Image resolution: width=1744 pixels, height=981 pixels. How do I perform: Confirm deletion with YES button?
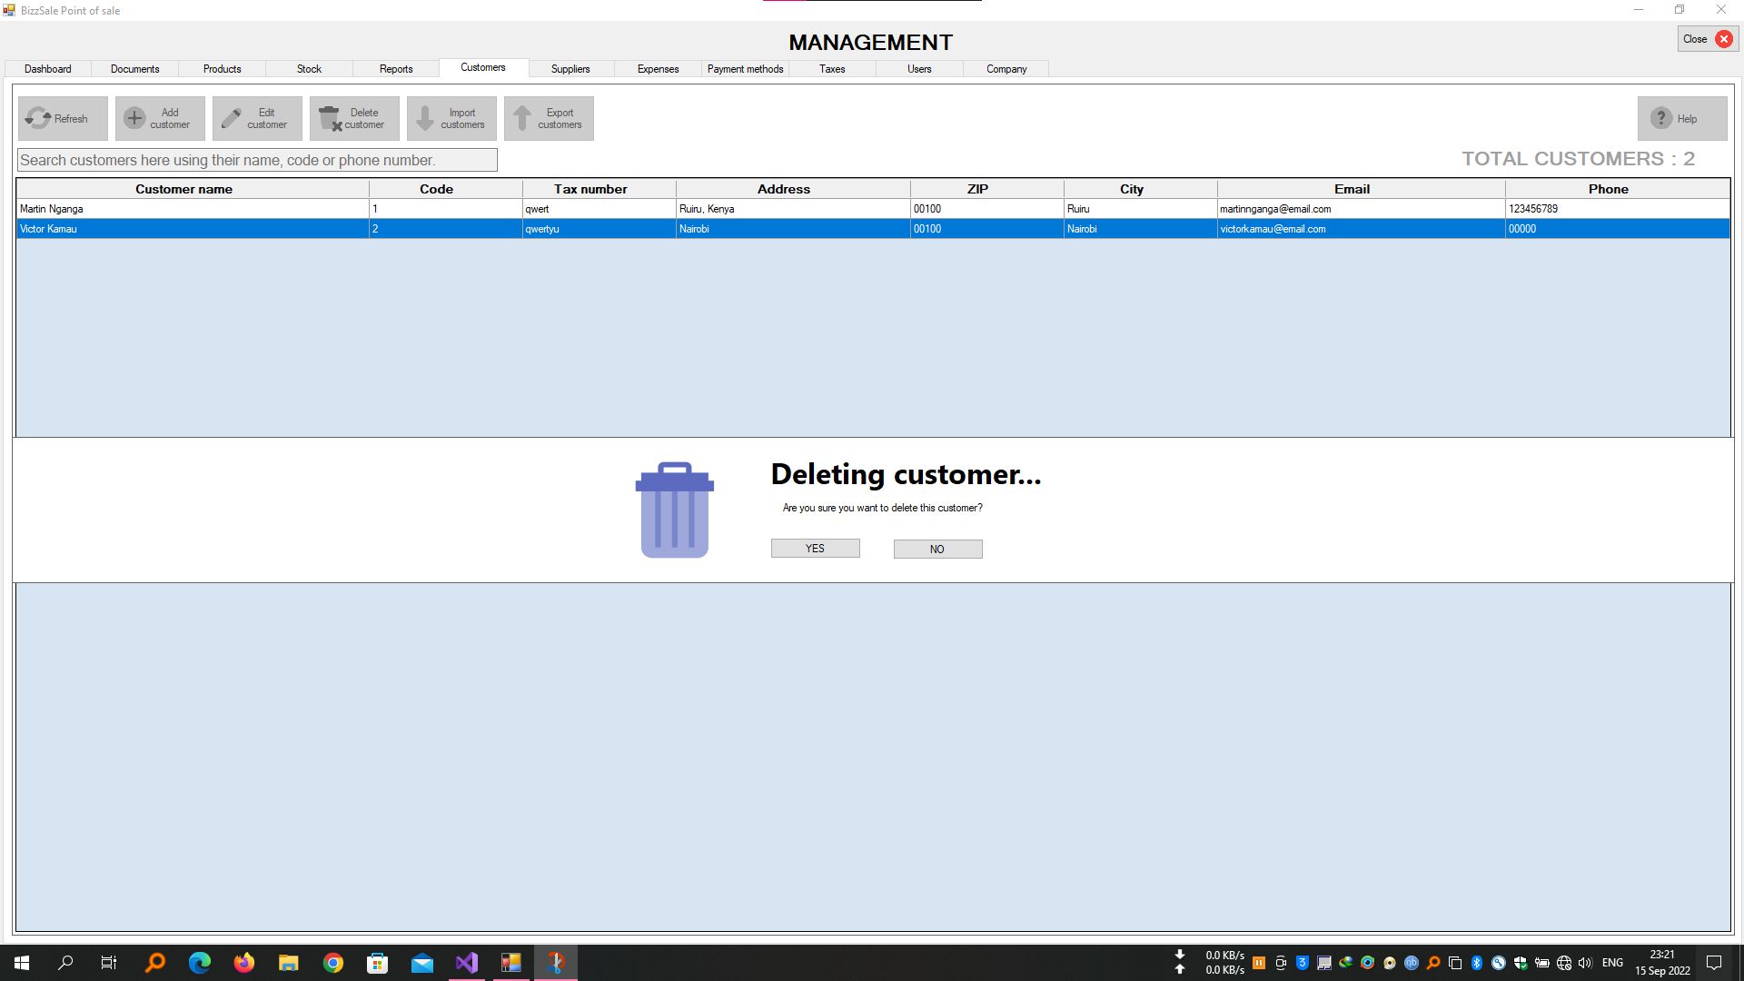point(815,549)
